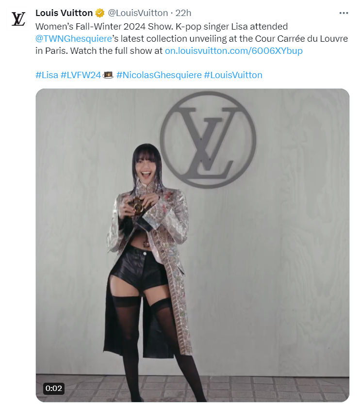This screenshot has height=405, width=359.
Task: Open the tweet's more options menu
Action: tap(343, 13)
